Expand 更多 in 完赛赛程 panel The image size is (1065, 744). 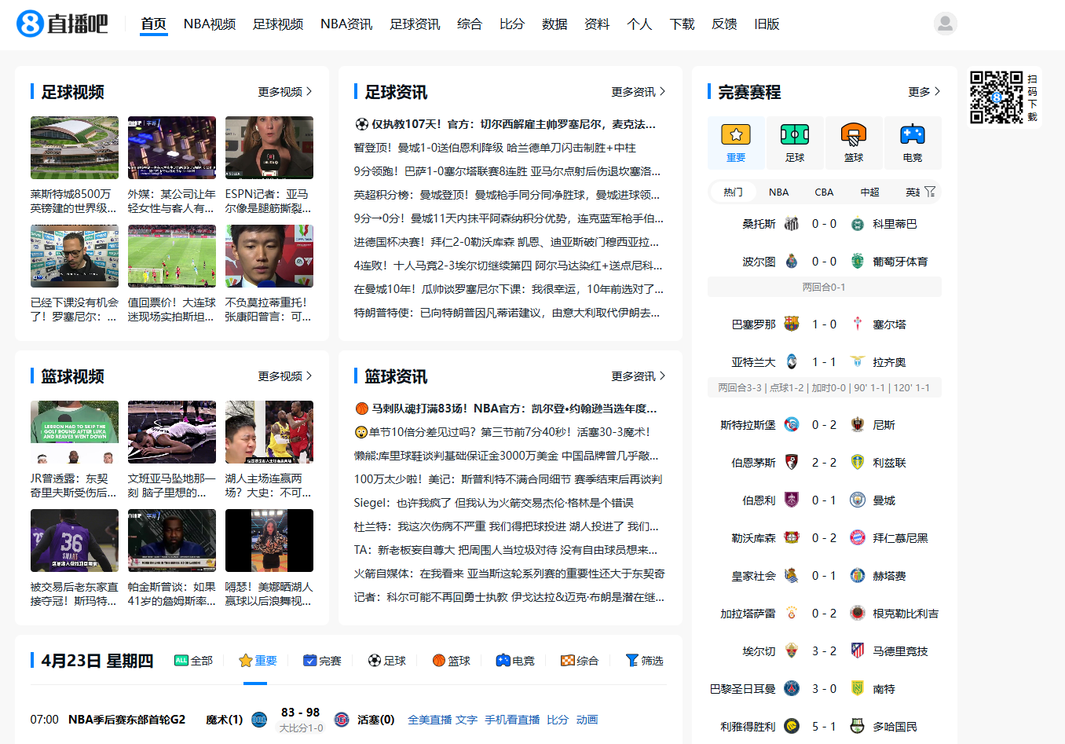point(924,92)
